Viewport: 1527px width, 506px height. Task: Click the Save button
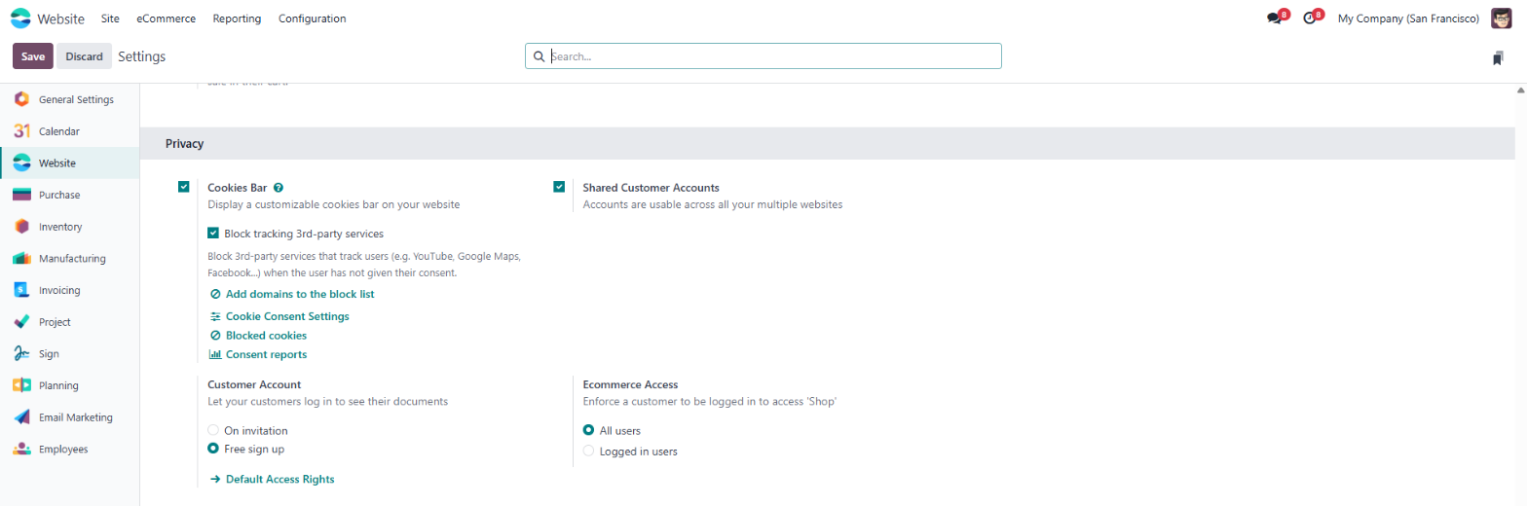pyautogui.click(x=33, y=56)
